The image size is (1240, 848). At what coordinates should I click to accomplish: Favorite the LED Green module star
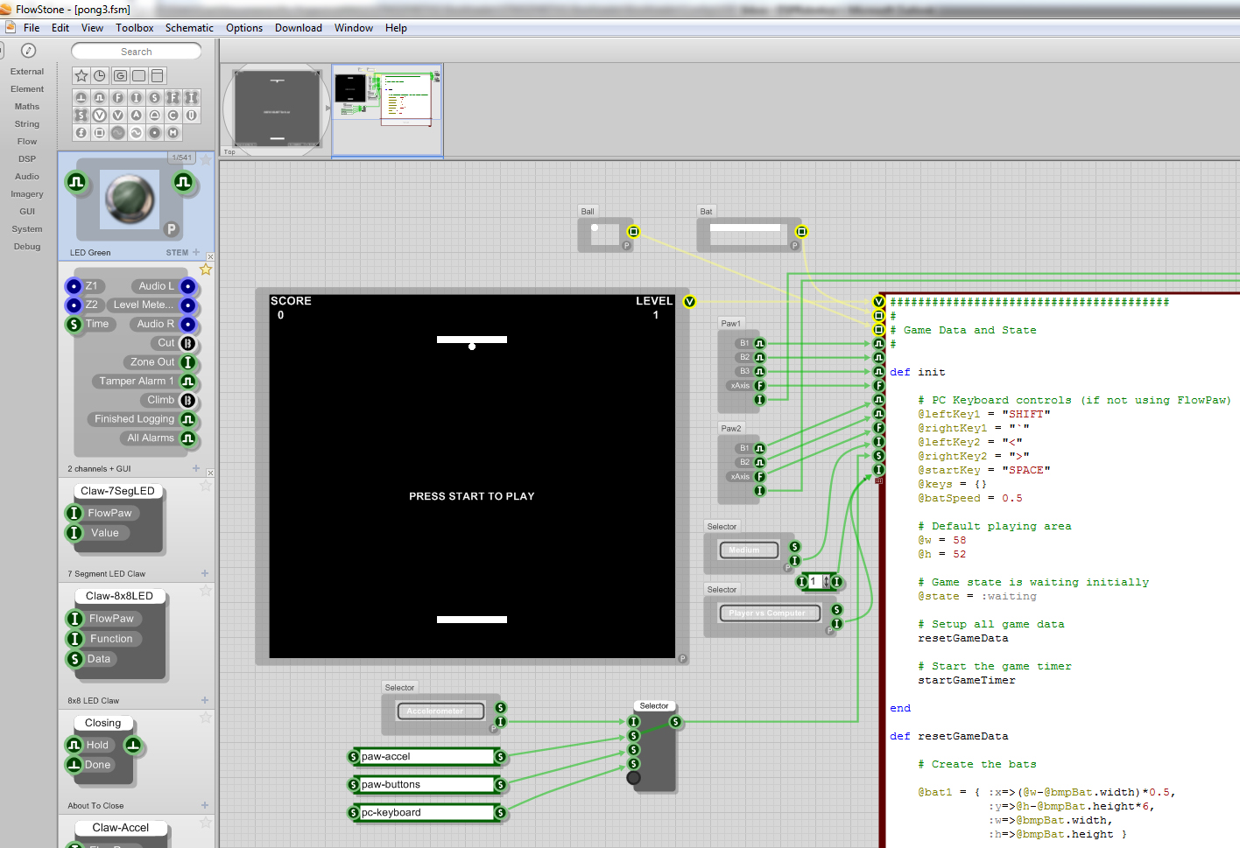point(206,159)
